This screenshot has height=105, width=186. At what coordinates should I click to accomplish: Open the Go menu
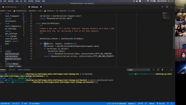coord(21,1)
